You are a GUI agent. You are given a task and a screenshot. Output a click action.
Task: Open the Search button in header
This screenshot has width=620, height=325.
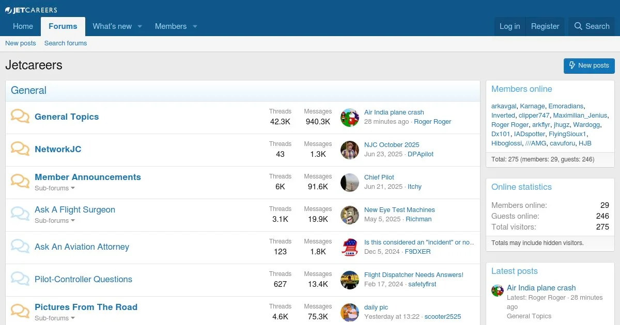592,26
